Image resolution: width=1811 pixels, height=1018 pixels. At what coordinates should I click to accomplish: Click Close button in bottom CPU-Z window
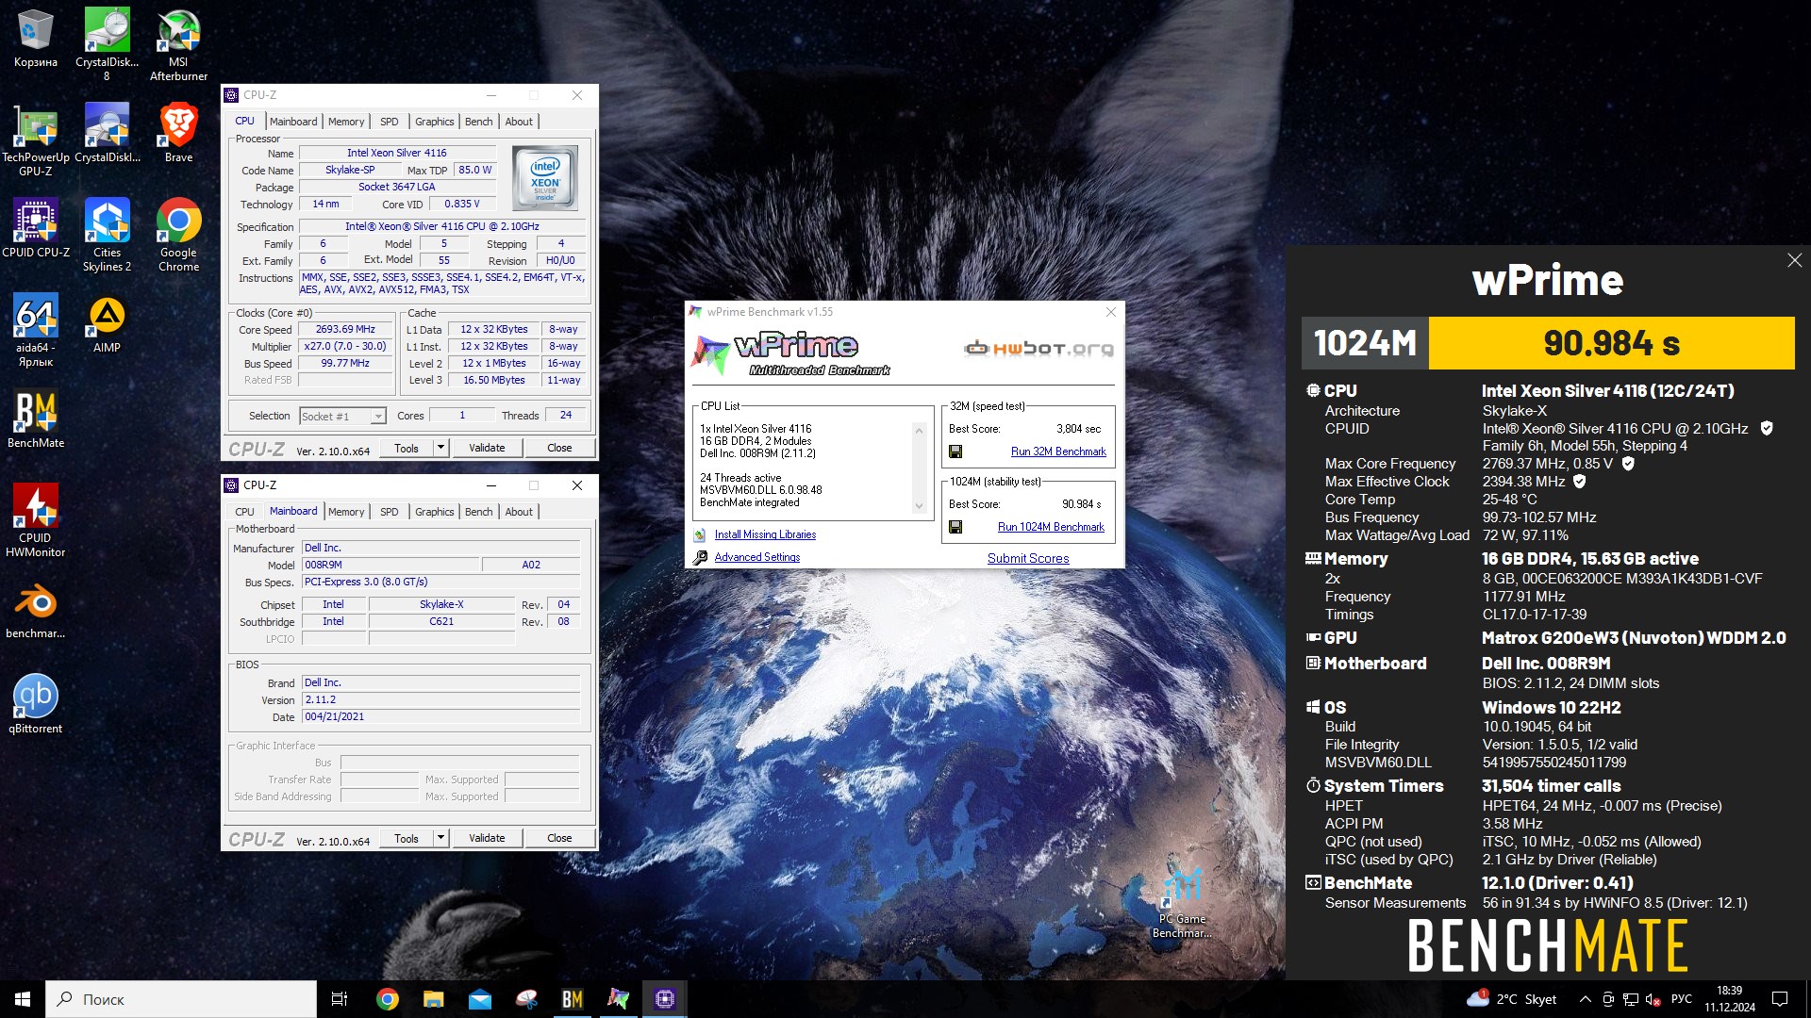coord(559,838)
